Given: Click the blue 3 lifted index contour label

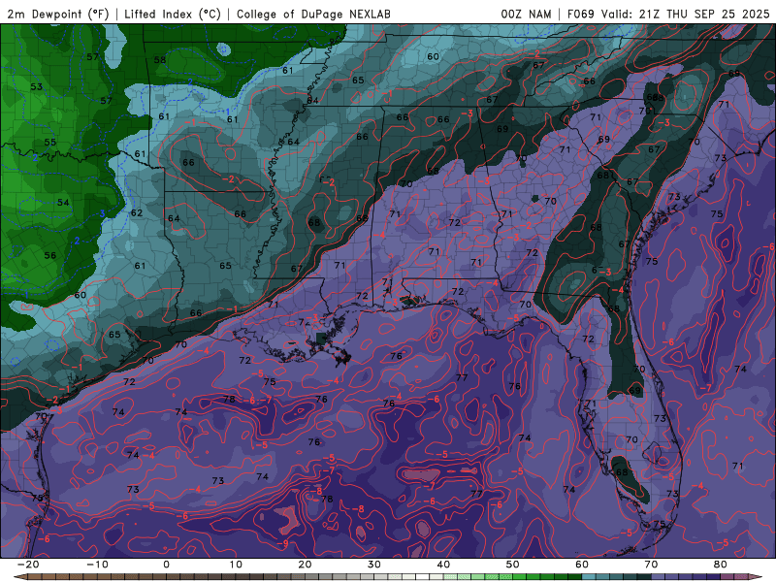Looking at the screenshot, I should pos(103,213).
